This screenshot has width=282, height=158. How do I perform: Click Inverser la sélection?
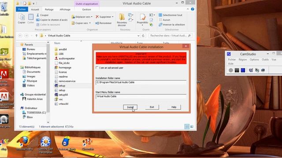coord(172,25)
